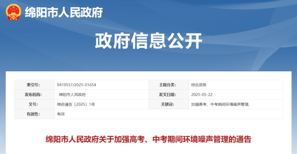The width and height of the screenshot is (297, 154).
Task: Select the validity value 有效
Action: pos(61,114)
